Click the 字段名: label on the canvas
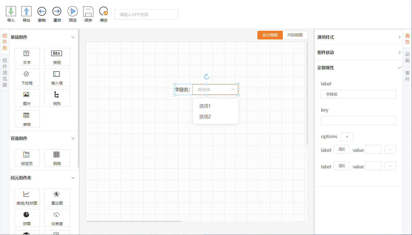The height and width of the screenshot is (235, 412). [x=183, y=90]
